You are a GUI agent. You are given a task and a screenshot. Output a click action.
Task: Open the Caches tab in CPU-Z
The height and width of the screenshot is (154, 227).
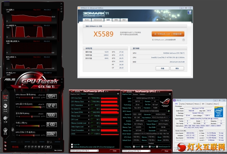pos(182,104)
